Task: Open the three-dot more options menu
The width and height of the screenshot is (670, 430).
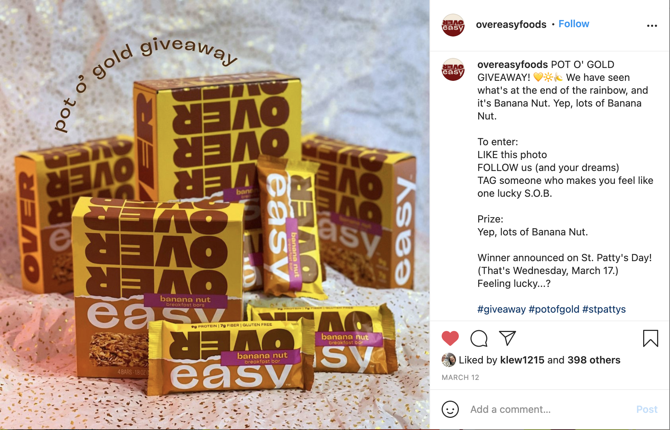Action: point(652,26)
